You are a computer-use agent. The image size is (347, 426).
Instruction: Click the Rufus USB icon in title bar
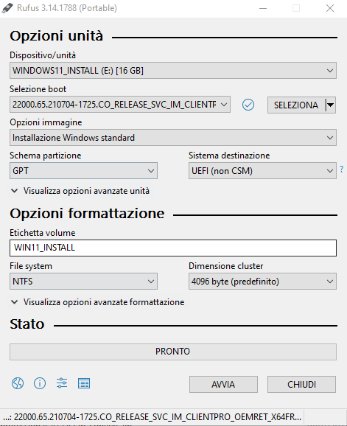[7, 8]
